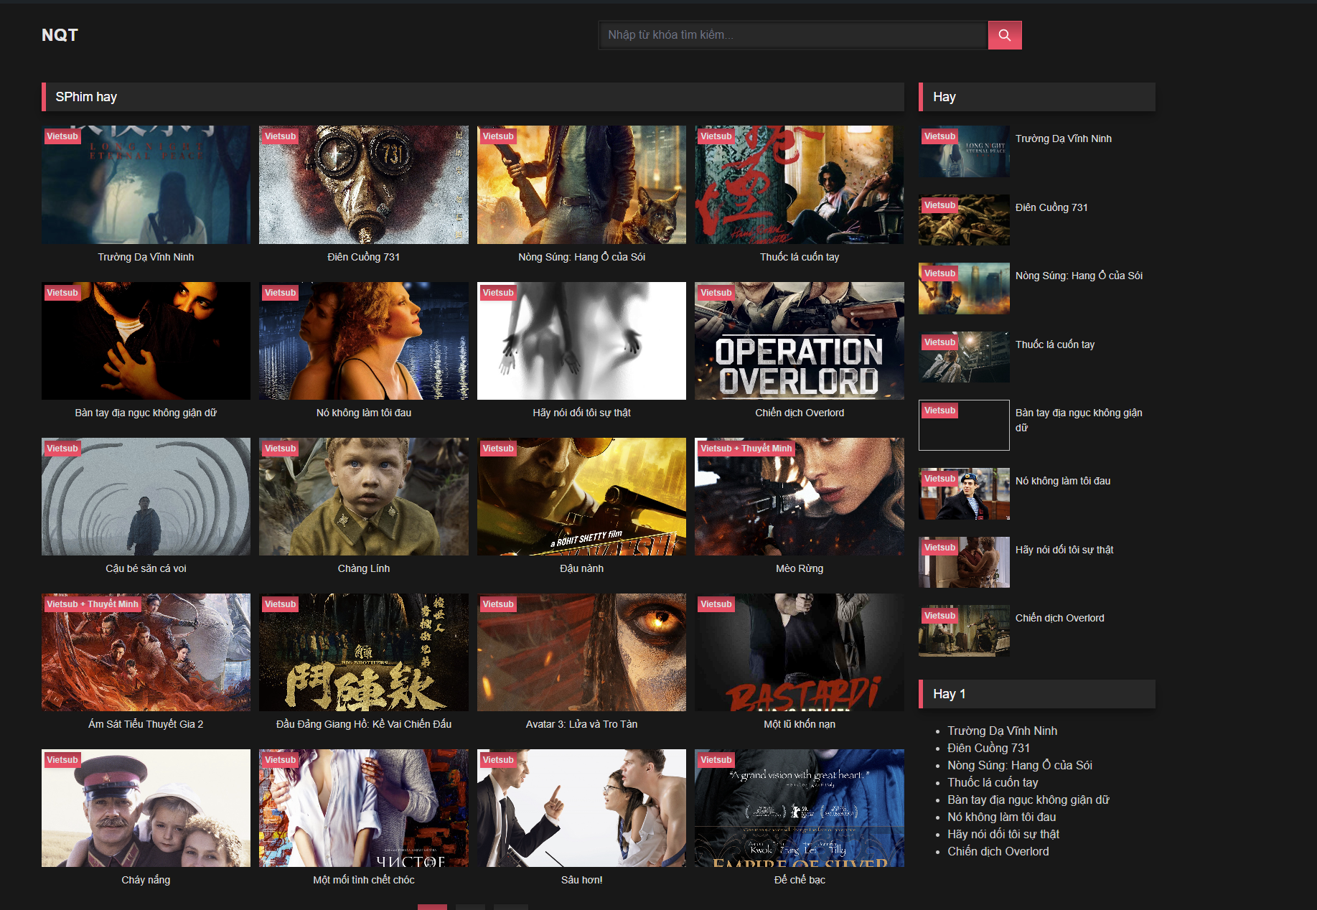The width and height of the screenshot is (1317, 910).
Task: Click the Vietsub badge on Chàng Lính
Action: (x=280, y=448)
